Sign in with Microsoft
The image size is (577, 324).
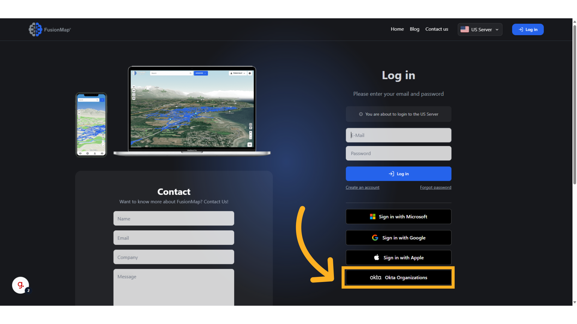(398, 217)
